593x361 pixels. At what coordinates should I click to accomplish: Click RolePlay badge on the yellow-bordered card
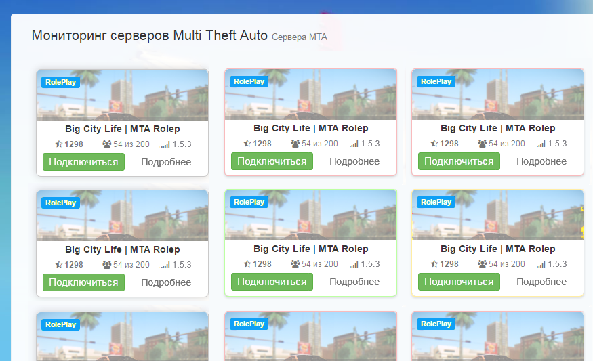436,202
